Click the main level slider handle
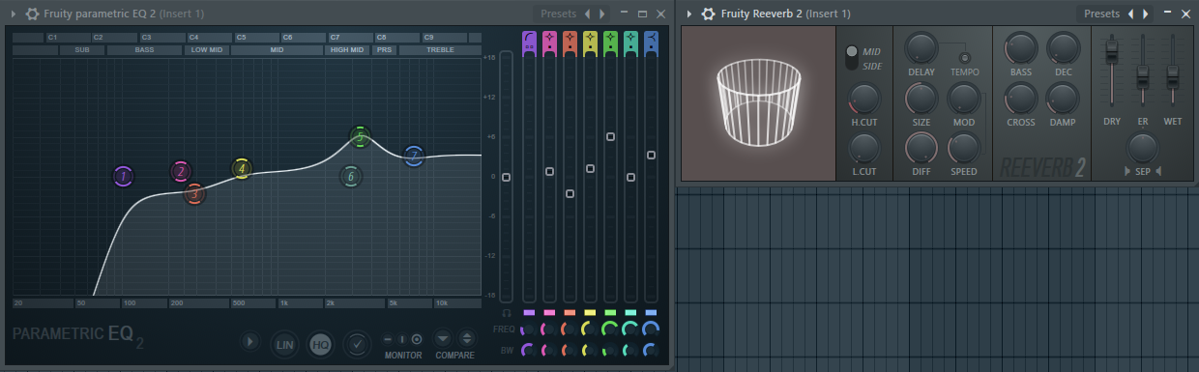Viewport: 1199px width, 372px height. coord(506,178)
